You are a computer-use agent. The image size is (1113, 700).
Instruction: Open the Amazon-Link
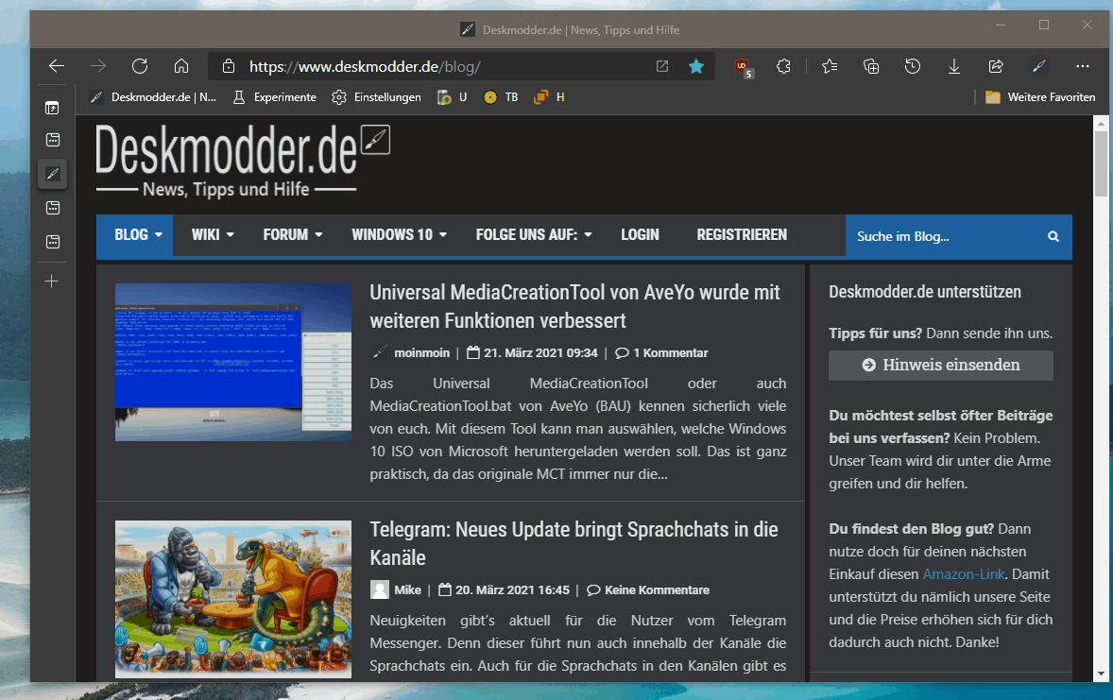[964, 574]
